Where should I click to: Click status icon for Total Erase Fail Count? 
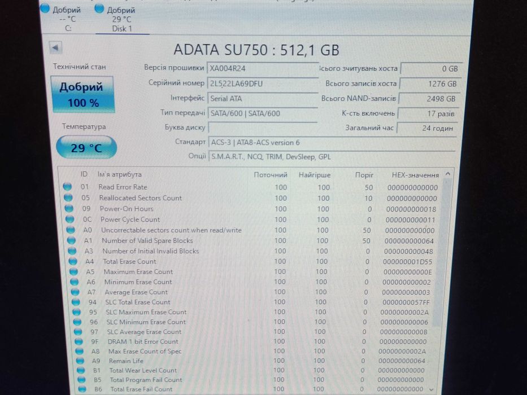(82, 389)
